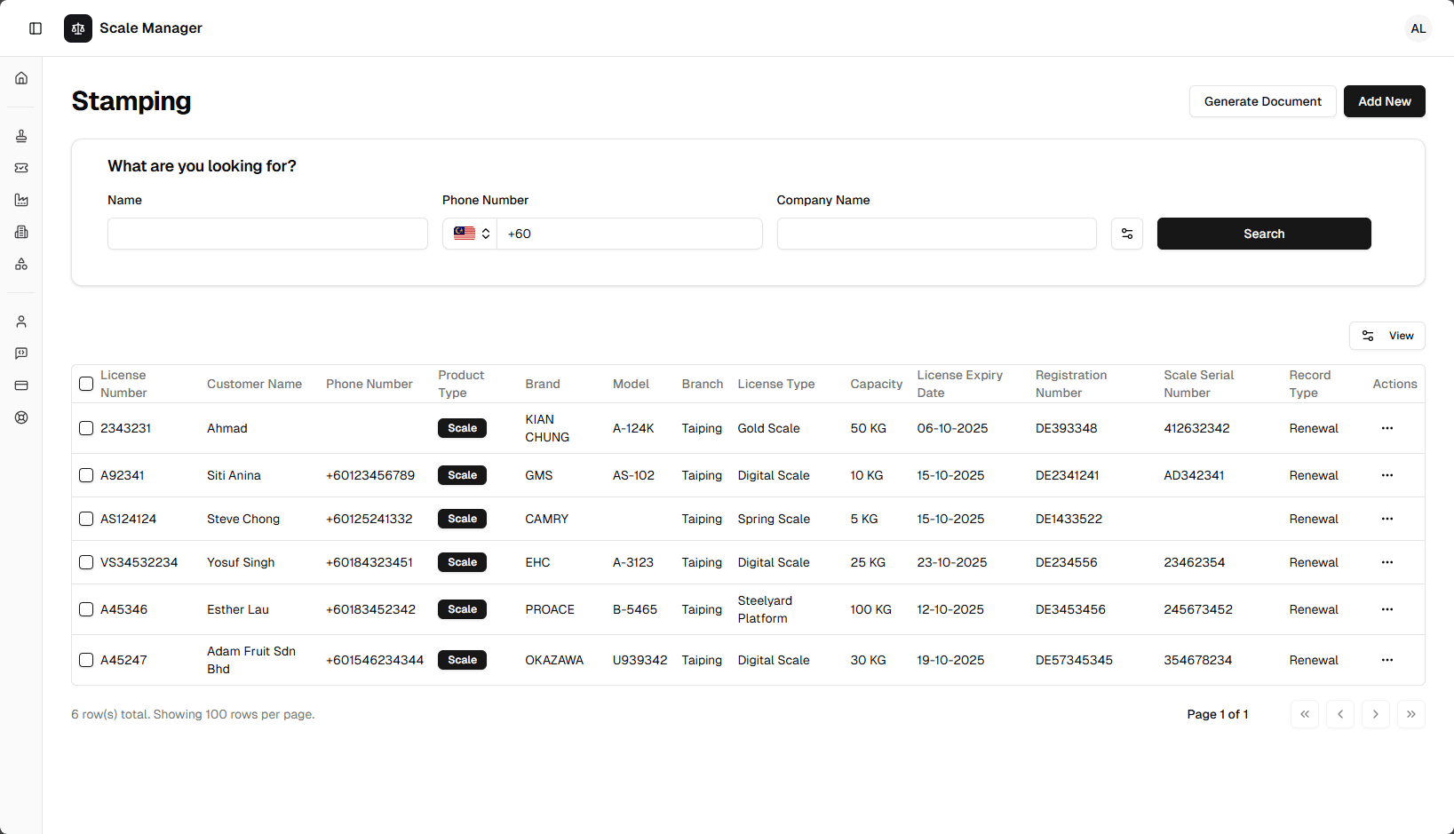The image size is (1454, 834).
Task: Open the Scale Manager app logo
Action: click(78, 28)
